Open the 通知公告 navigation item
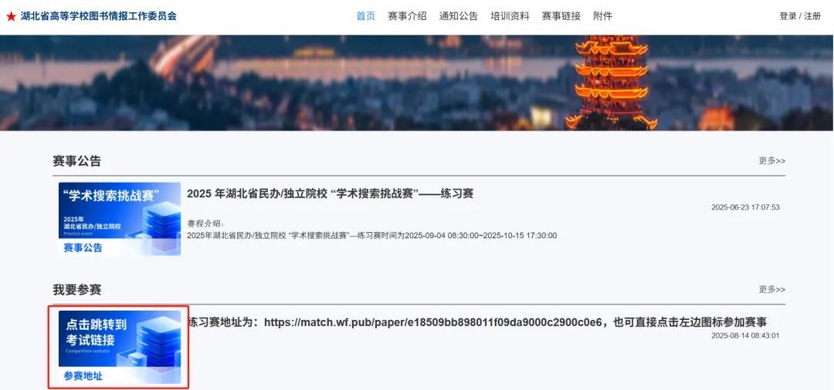 pyautogui.click(x=458, y=16)
